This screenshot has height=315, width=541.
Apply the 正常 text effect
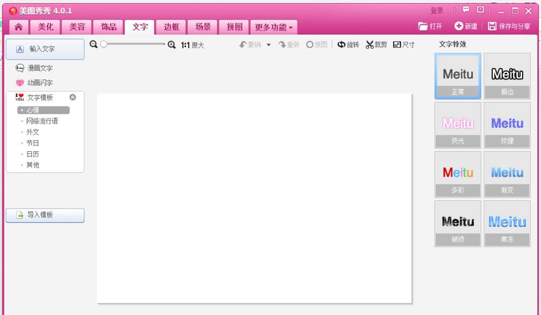(x=458, y=77)
